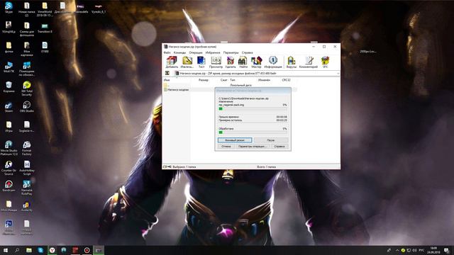
Task: Select the Namalsk RolePlay desktop icon
Action: (27, 188)
